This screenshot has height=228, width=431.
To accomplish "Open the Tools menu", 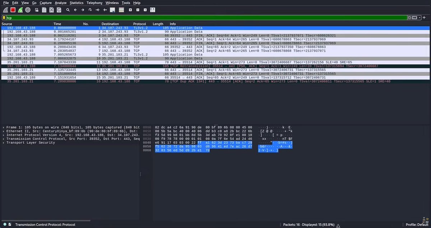I will [x=126, y=3].
